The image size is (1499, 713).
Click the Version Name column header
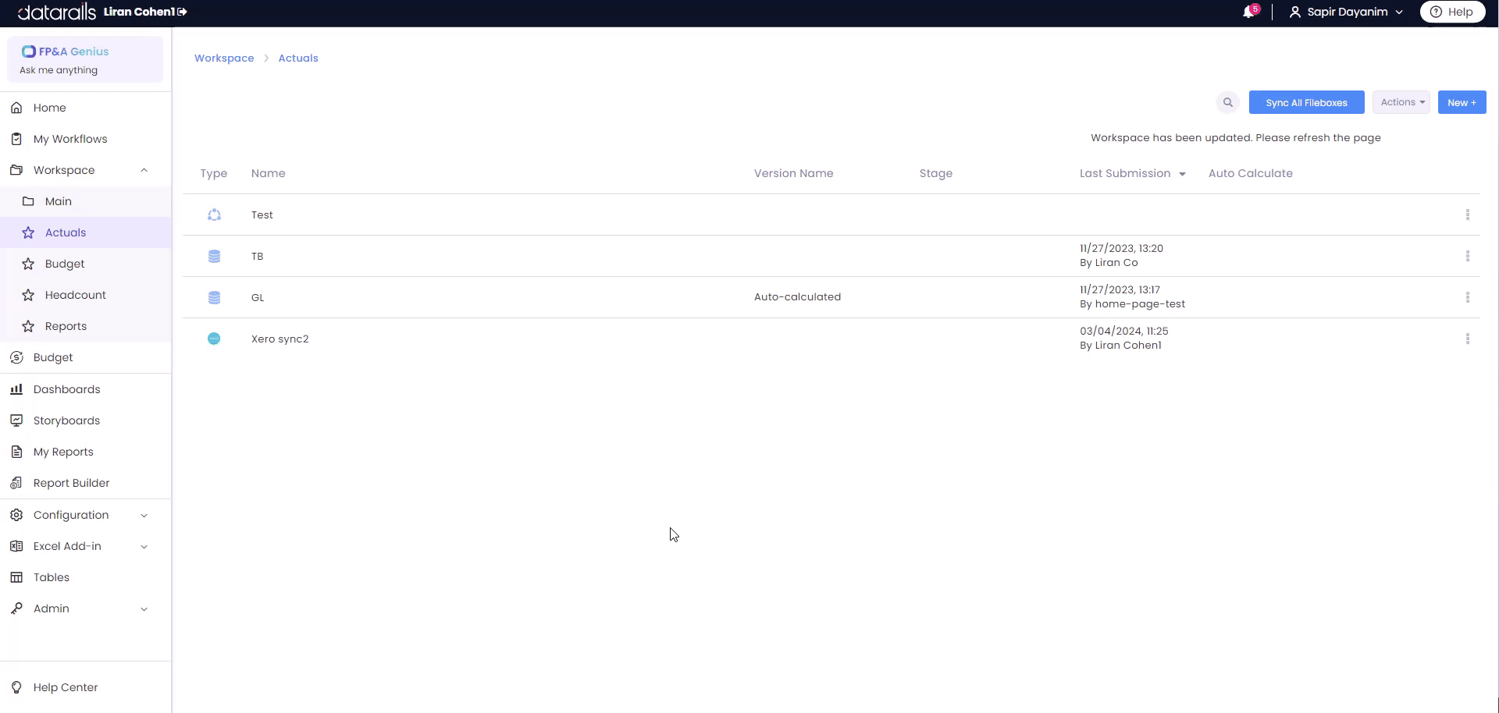pyautogui.click(x=793, y=173)
